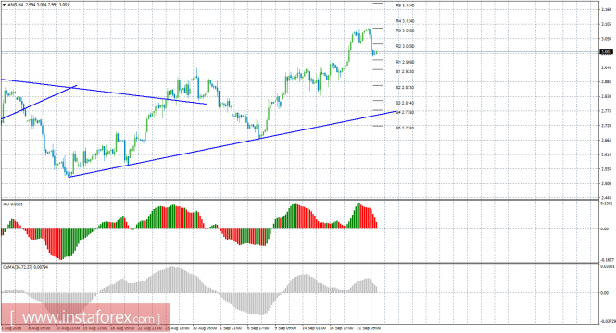
Task: Click the 2.610 price scale value
Action: (606, 154)
